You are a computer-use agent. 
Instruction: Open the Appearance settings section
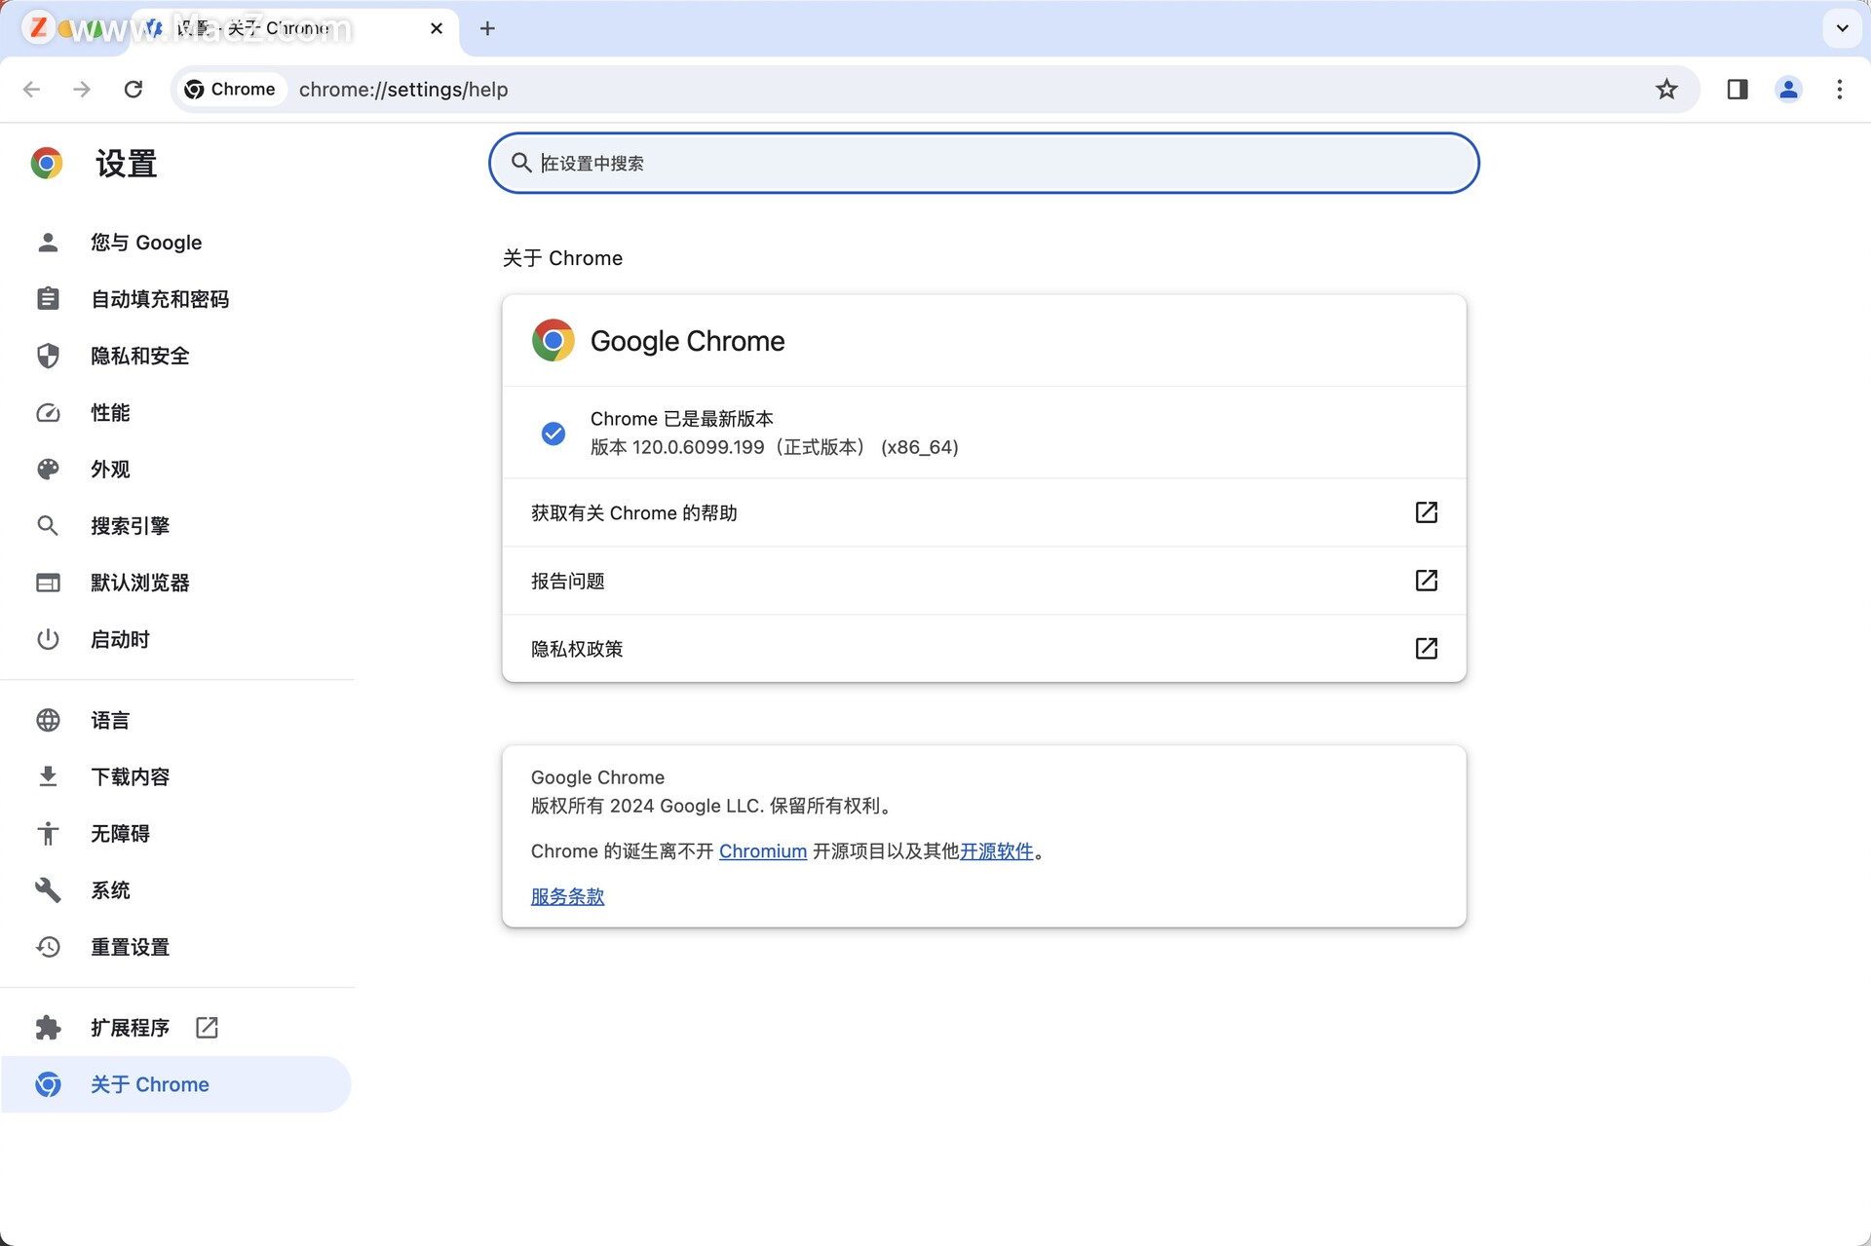coord(110,470)
